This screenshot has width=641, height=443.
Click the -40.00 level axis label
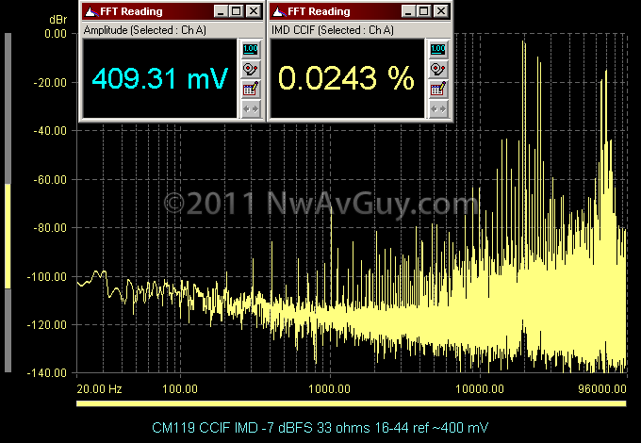point(50,131)
